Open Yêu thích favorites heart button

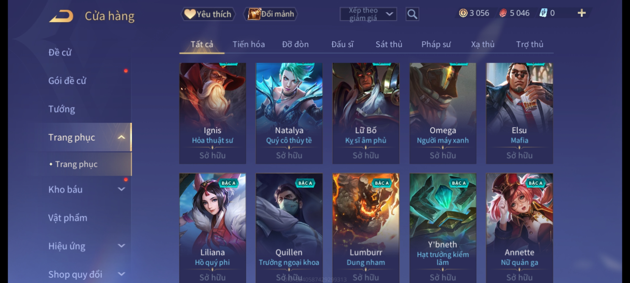[x=208, y=14]
